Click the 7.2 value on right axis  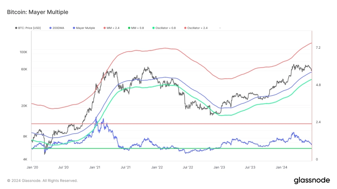[x=318, y=47]
